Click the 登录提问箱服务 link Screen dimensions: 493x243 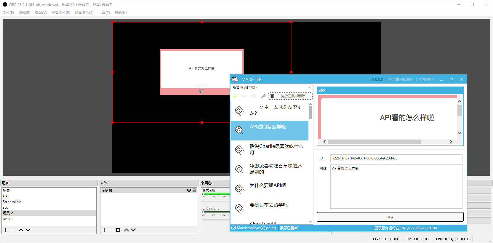[401, 79]
